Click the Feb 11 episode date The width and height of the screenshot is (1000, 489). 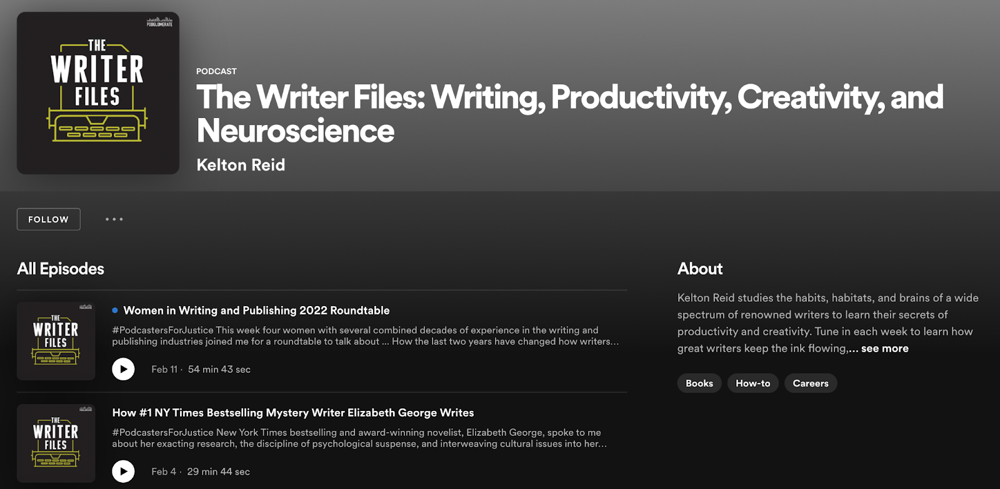(x=164, y=370)
